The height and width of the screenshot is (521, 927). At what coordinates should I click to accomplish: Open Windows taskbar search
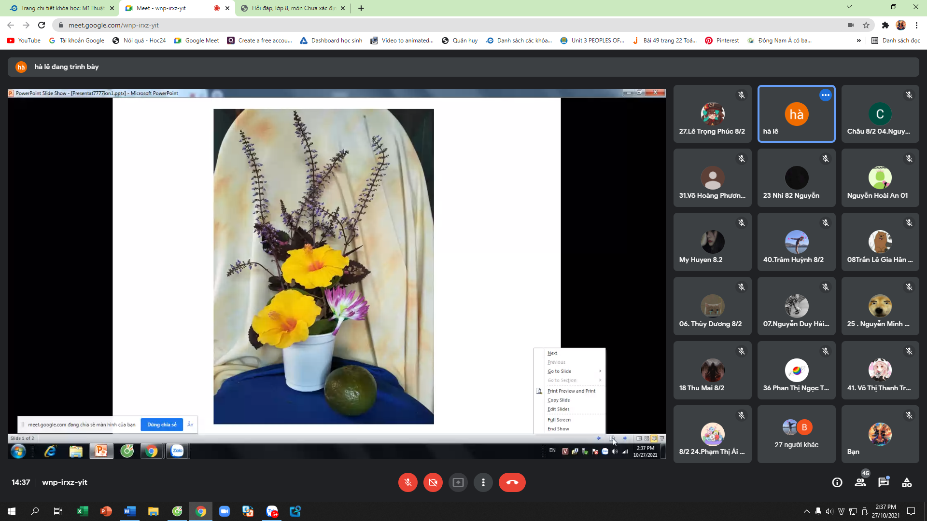[x=35, y=511]
